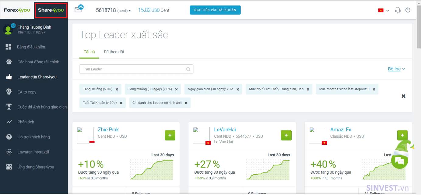Click the LeVanHai profile picture thumbnail
Screen dimensions: 421x195
(x=202, y=136)
